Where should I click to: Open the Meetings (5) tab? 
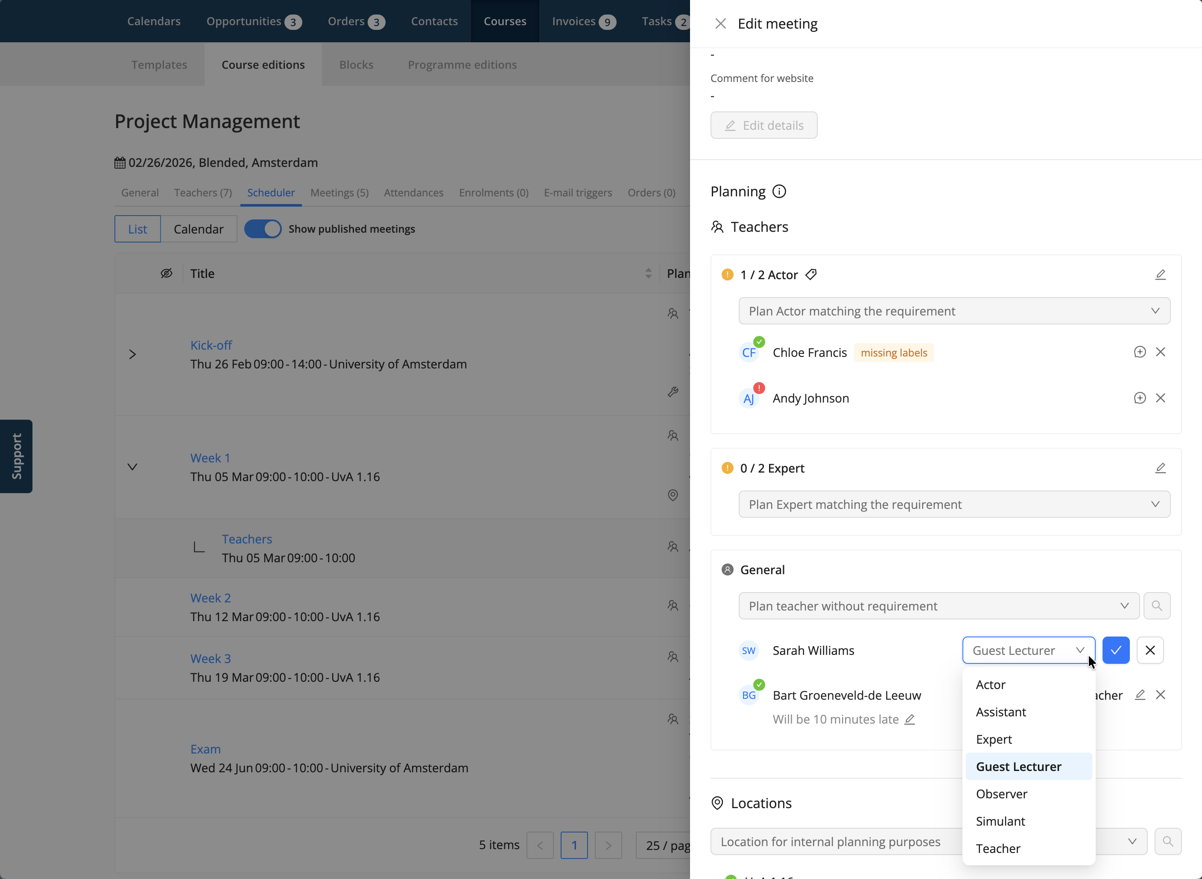tap(339, 193)
